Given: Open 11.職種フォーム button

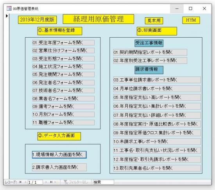Looking at the screenshot, I should click(63, 122).
